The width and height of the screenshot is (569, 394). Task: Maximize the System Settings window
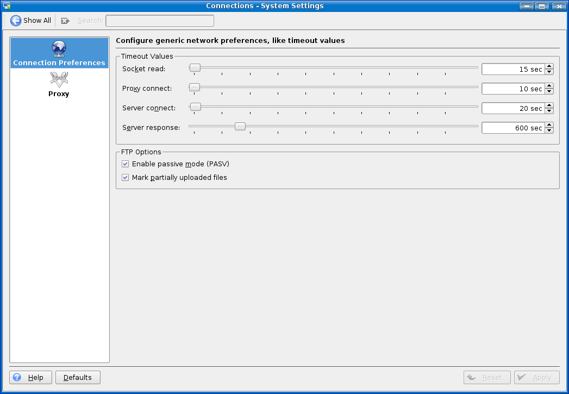click(x=541, y=6)
